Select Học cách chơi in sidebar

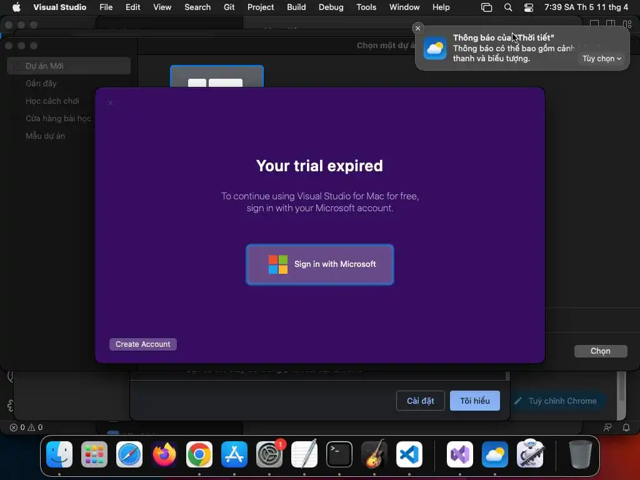pyautogui.click(x=52, y=101)
